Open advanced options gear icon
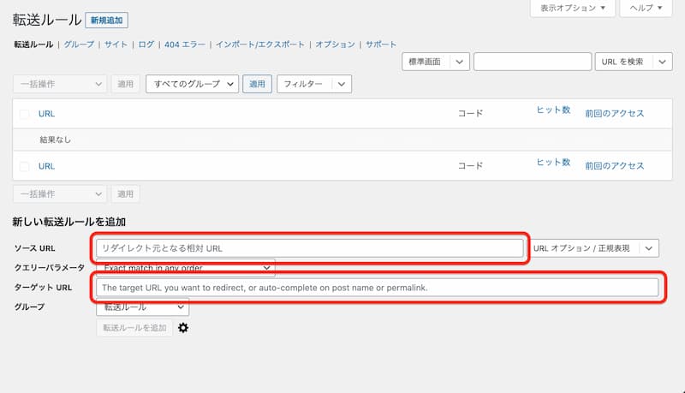Viewport: 685px width, 393px height. [x=183, y=327]
